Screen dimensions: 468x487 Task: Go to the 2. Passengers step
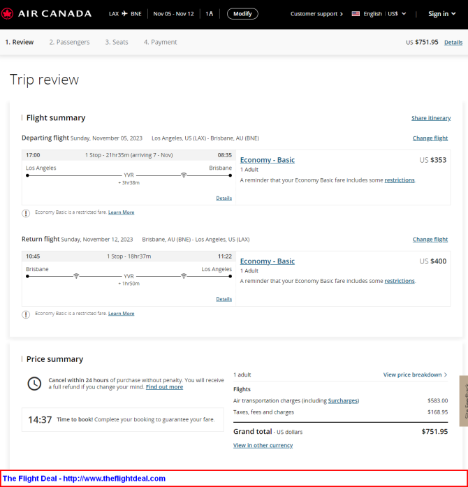pos(69,42)
